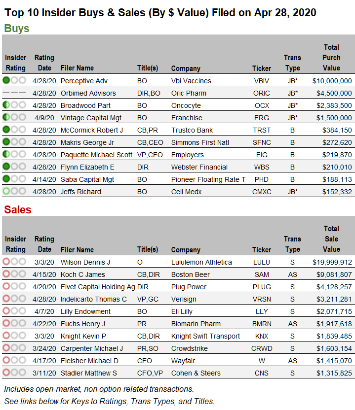Click the rating circles beside Jeffs Richard
The image size is (355, 410).
(x=14, y=191)
